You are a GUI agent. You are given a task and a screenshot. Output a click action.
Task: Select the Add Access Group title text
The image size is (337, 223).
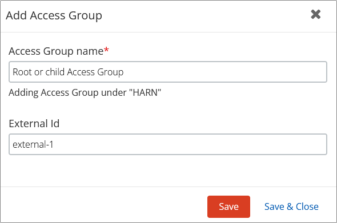[x=54, y=15]
